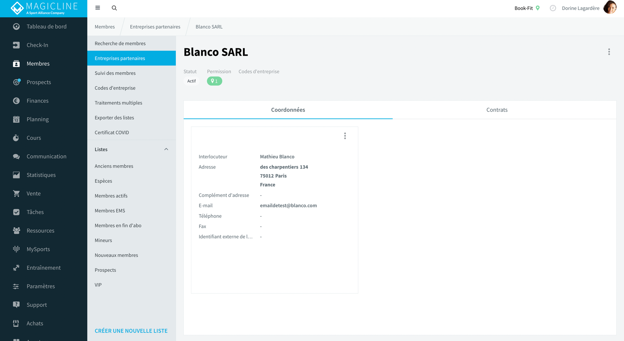624x341 pixels.
Task: Click Créer une nouvelle liste
Action: [x=131, y=331]
